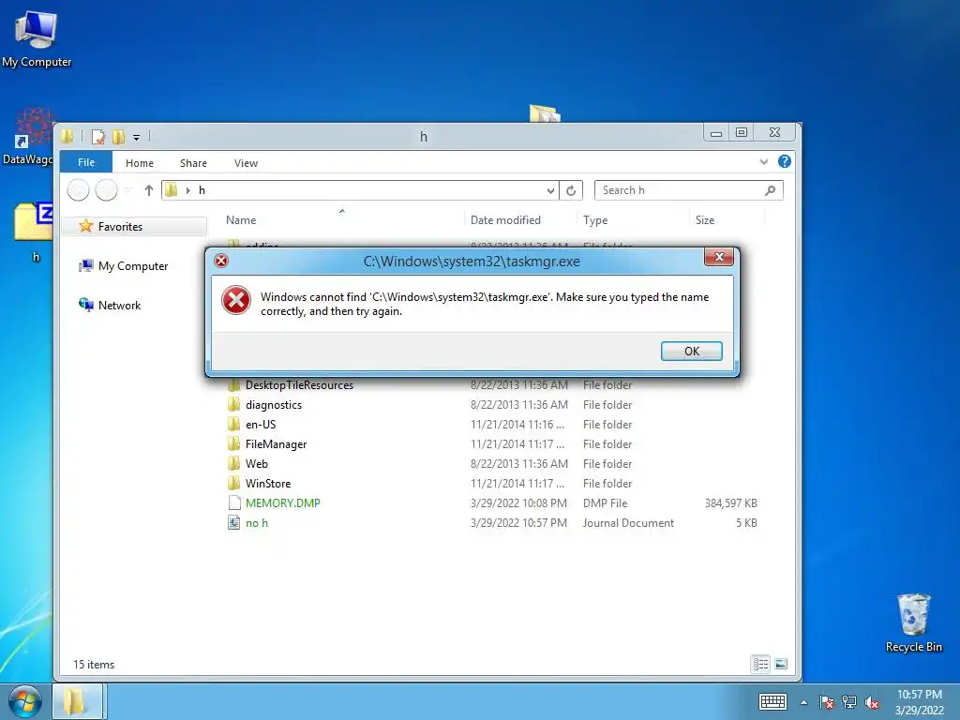Click the Properties quick access icon
960x720 pixels.
[x=97, y=137]
